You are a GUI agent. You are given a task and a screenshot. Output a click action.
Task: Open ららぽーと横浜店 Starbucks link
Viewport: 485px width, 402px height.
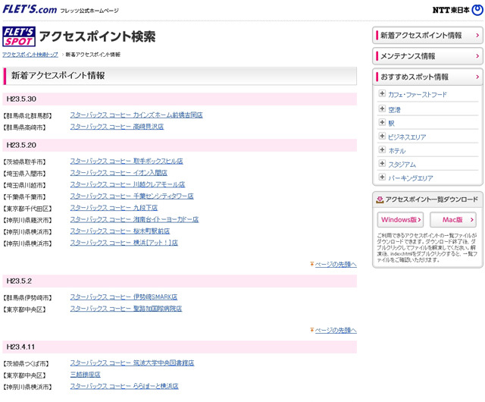click(x=124, y=386)
